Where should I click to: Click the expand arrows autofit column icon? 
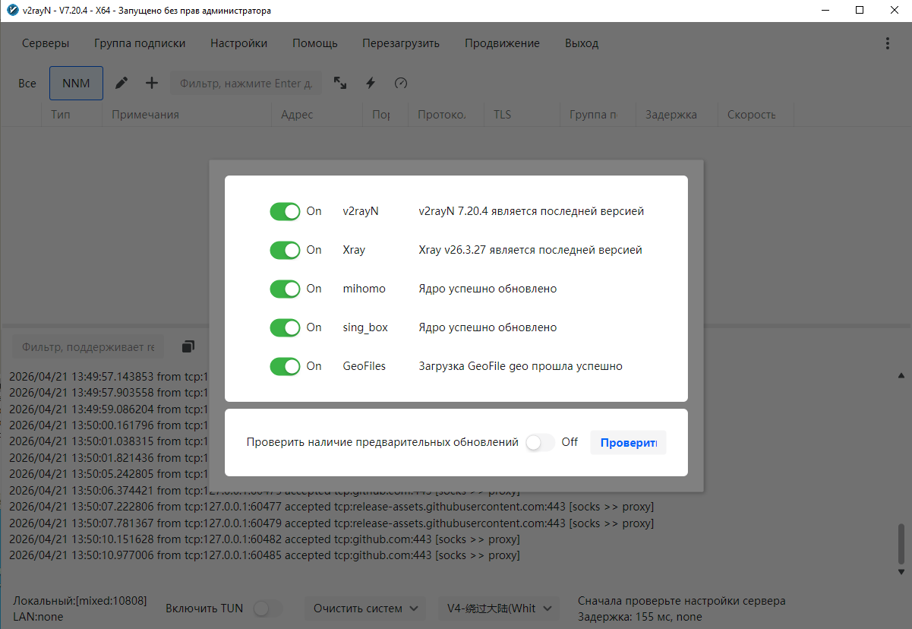tap(340, 84)
